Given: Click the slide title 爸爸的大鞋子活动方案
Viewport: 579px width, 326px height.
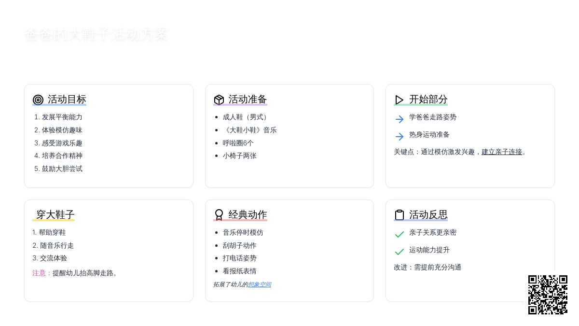Looking at the screenshot, I should [x=96, y=35].
